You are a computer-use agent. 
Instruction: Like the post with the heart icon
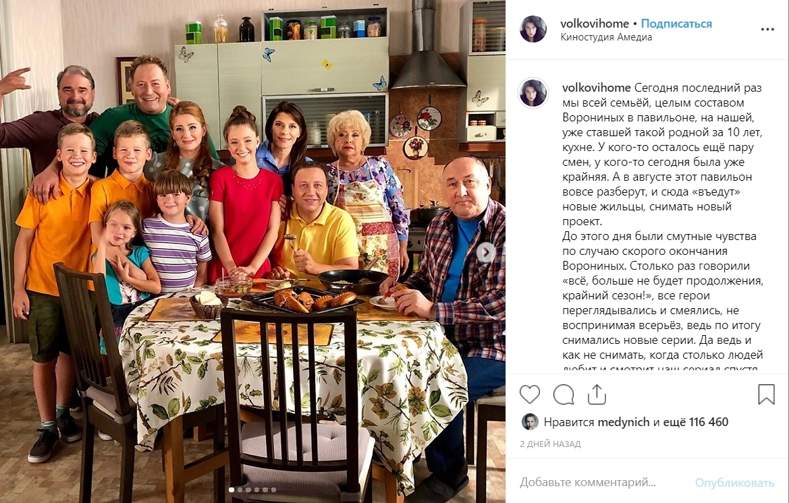(529, 395)
